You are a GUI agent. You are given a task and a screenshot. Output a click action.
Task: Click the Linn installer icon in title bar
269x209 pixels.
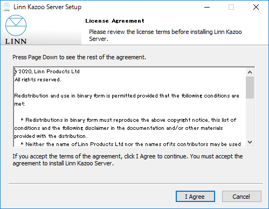coord(6,7)
